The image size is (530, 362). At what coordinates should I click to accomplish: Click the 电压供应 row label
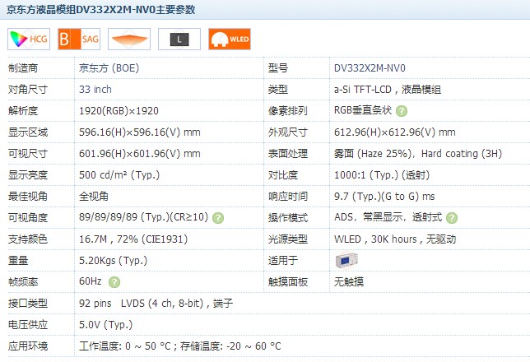(28, 325)
